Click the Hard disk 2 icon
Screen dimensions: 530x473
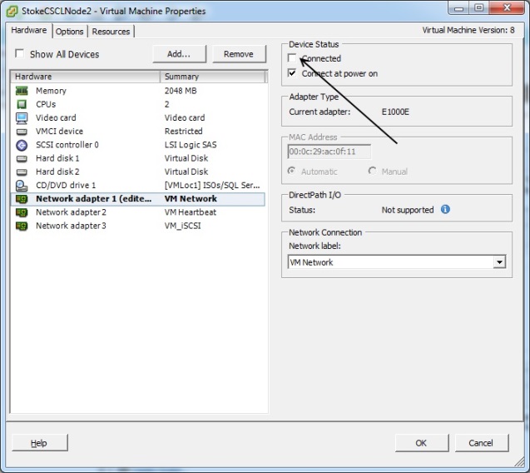(x=22, y=172)
